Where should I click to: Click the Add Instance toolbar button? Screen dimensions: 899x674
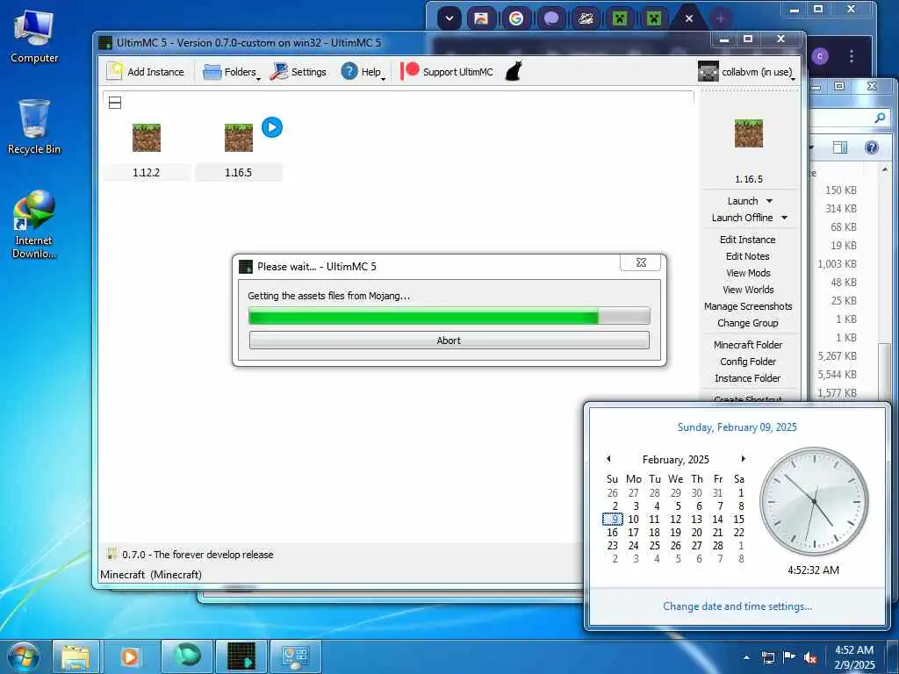pyautogui.click(x=146, y=72)
